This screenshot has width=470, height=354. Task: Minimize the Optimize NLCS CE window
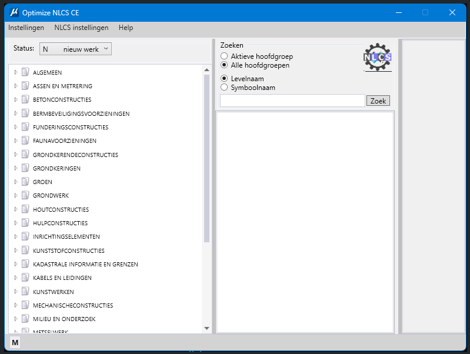[x=399, y=12]
